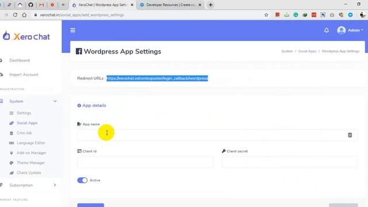
Task: Click the Dashboard icon in sidebar
Action: 1,60
